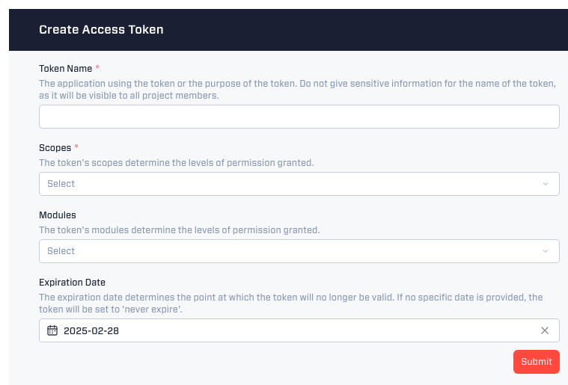
Task: Submit the access token form
Action: 536,362
